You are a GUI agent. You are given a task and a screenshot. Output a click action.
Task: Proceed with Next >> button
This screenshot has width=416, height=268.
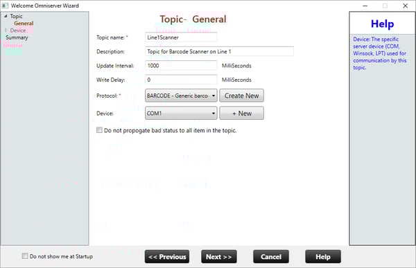pos(219,257)
